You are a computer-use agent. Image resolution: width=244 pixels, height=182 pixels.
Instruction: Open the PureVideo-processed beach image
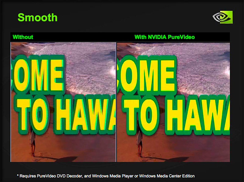173,102
